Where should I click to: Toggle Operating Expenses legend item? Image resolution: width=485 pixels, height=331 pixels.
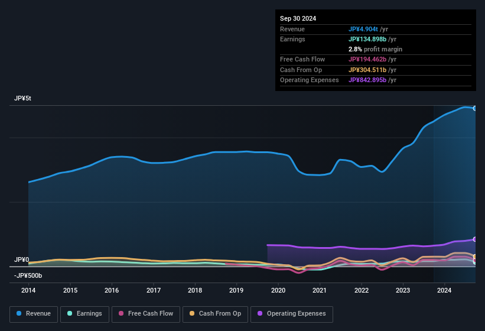click(292, 313)
